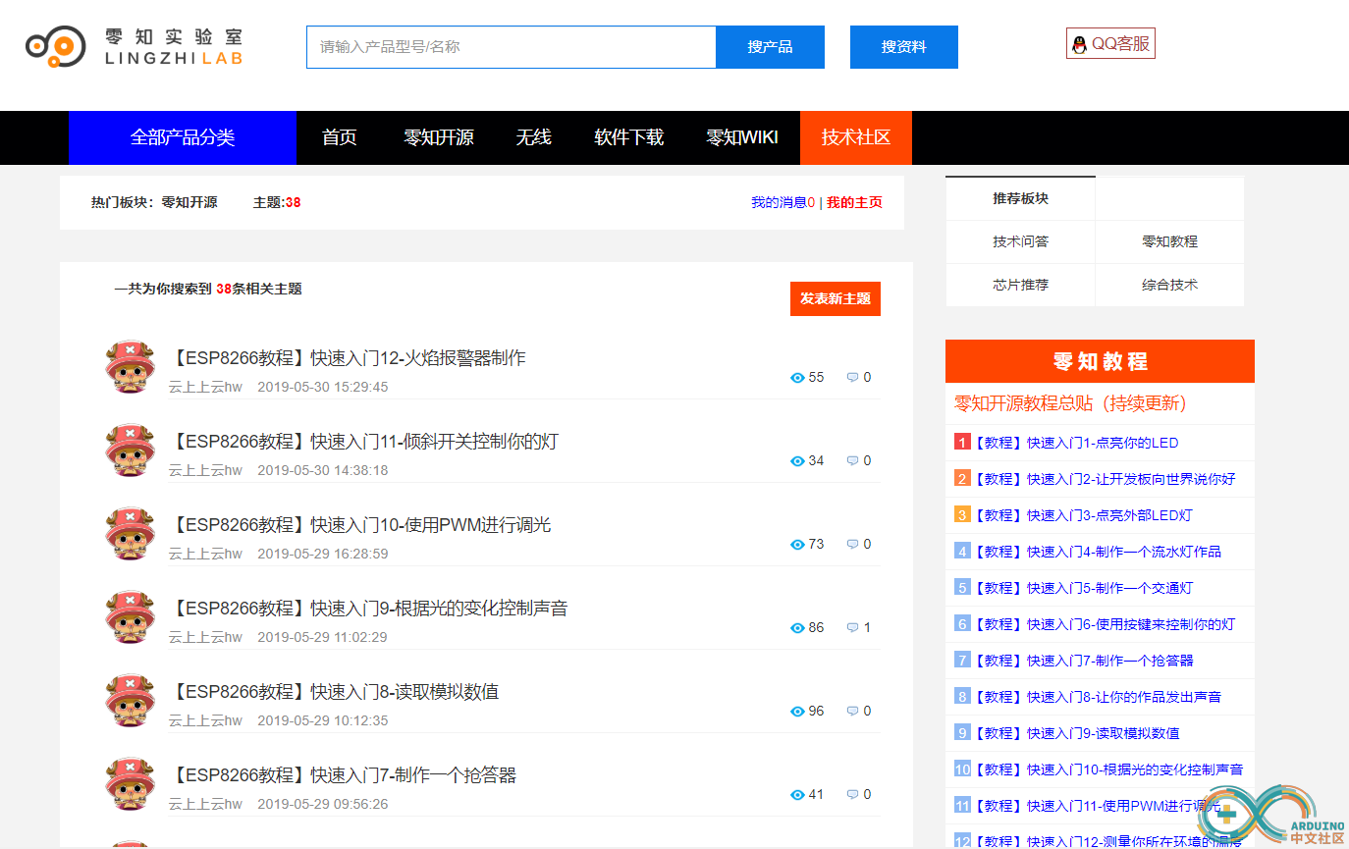Click number badge 6 in 零知教程 list
The height and width of the screenshot is (849, 1349).
click(x=962, y=624)
